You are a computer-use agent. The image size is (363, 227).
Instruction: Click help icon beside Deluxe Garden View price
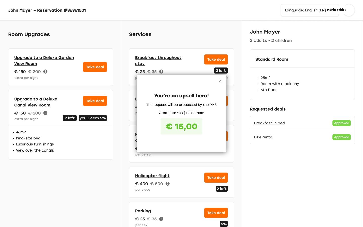(x=45, y=72)
